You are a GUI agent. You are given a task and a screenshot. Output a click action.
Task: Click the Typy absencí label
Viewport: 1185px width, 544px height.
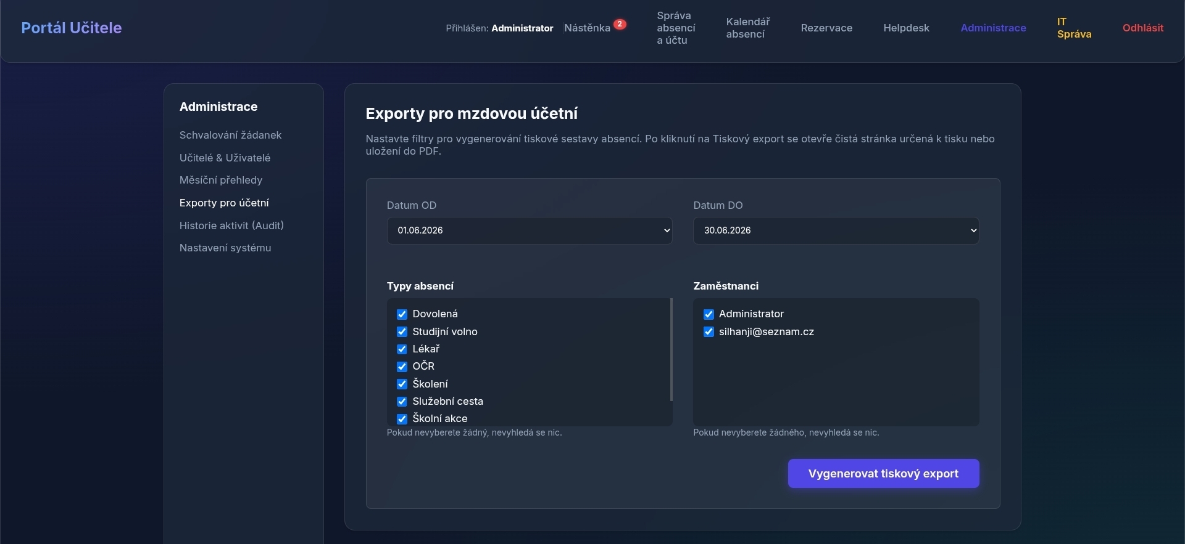pyautogui.click(x=420, y=286)
